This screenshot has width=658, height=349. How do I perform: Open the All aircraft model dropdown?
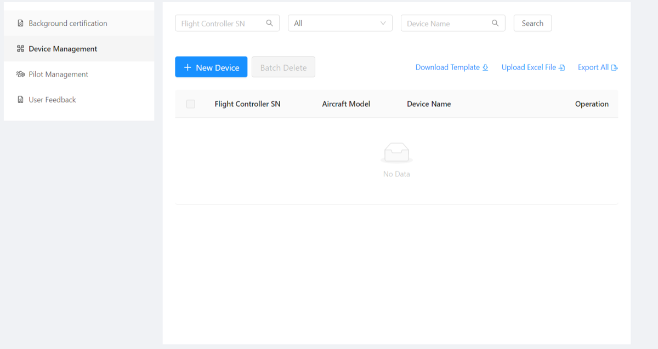(x=340, y=23)
